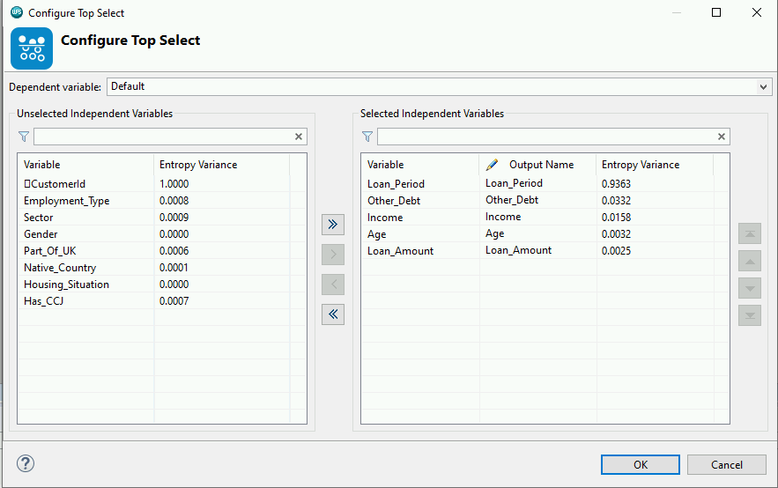Clear the Selected Variables filter with X
The width and height of the screenshot is (778, 488).
click(x=722, y=137)
